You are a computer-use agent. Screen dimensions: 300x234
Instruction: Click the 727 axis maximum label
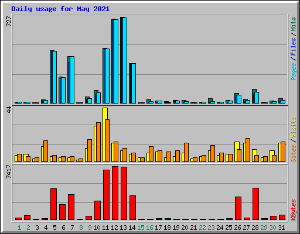[x=9, y=22]
